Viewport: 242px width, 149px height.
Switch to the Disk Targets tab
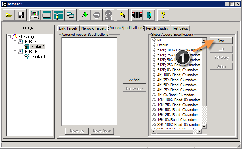tap(68, 28)
